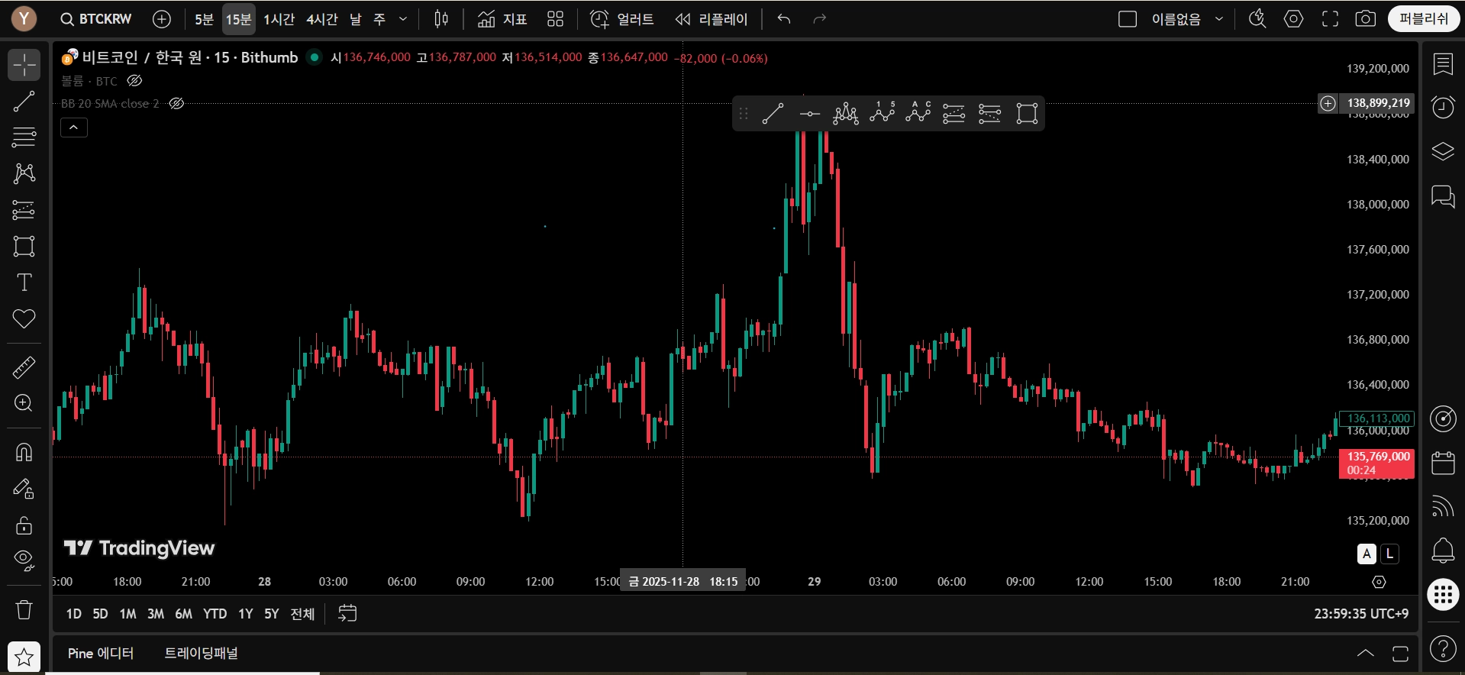Open the geometric shapes tool
The width and height of the screenshot is (1465, 675).
24,246
